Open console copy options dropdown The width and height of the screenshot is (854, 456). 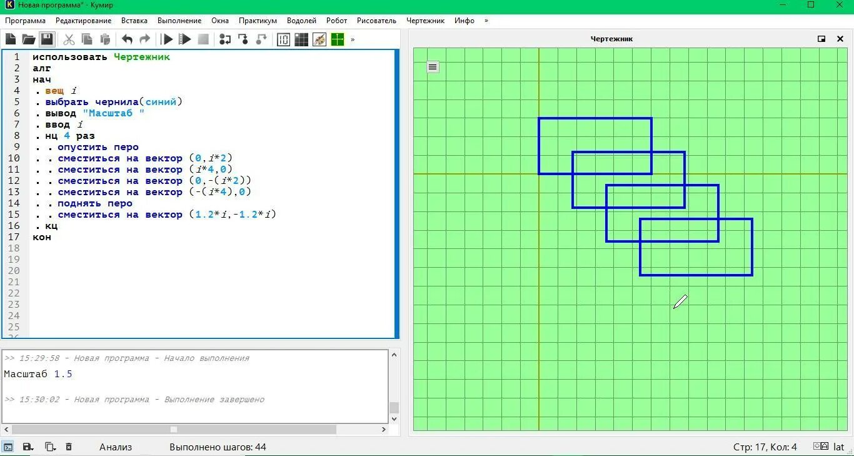point(50,447)
